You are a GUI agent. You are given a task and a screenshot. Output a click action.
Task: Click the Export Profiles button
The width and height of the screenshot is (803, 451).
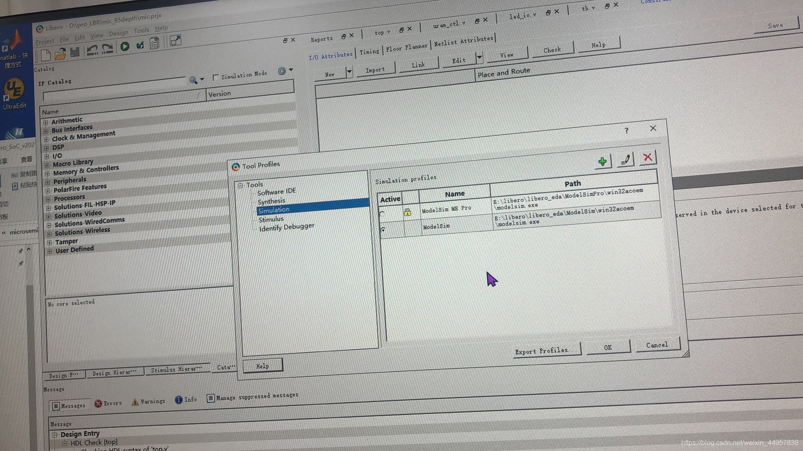click(546, 350)
